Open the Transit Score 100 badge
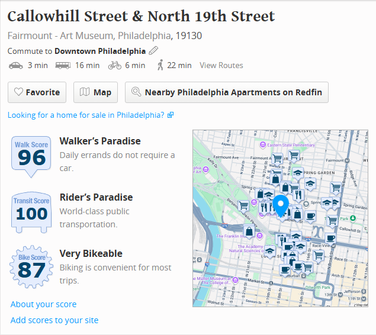This screenshot has height=335, width=376. (31, 212)
